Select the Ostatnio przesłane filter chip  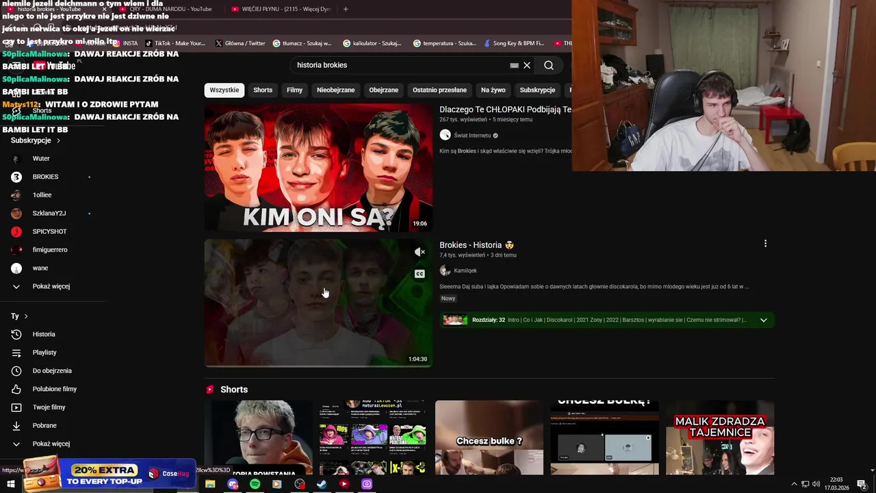tap(439, 90)
